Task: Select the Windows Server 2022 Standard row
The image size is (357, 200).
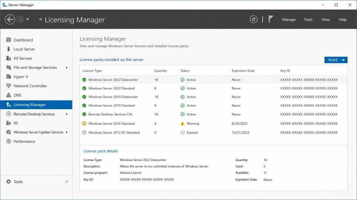Action: [x=214, y=88]
